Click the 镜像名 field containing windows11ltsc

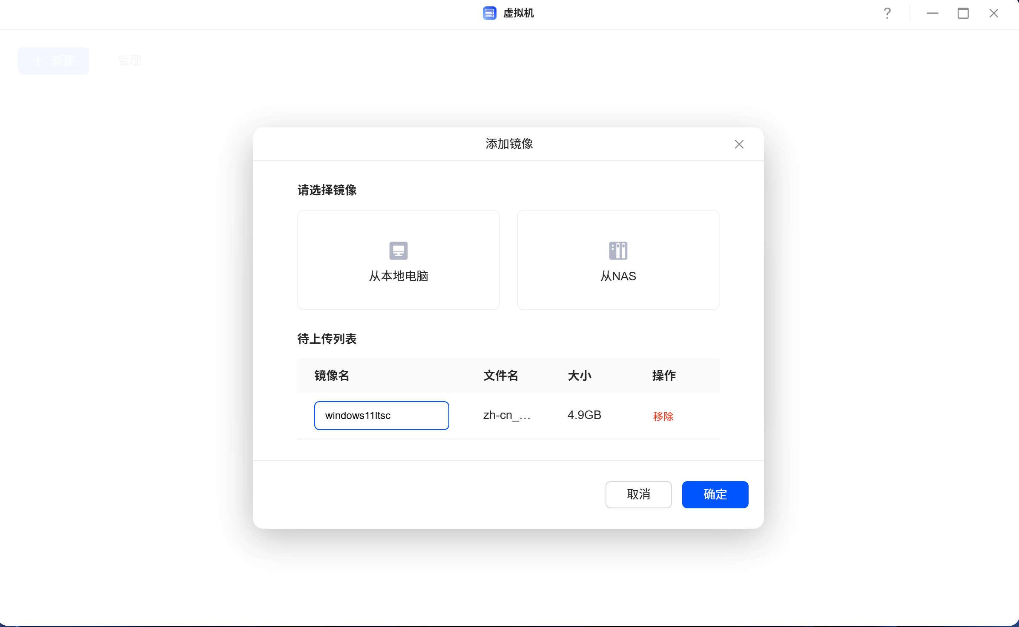(x=381, y=416)
